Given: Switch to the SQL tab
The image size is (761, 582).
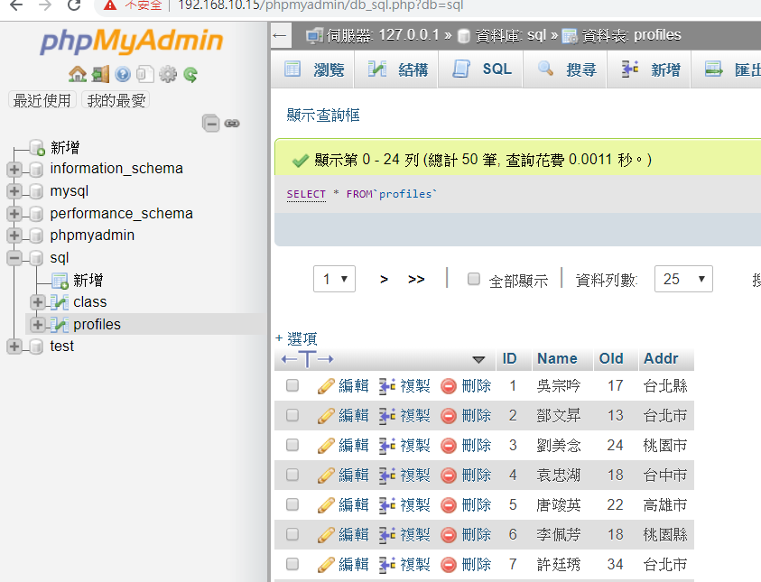Looking at the screenshot, I should coord(483,69).
